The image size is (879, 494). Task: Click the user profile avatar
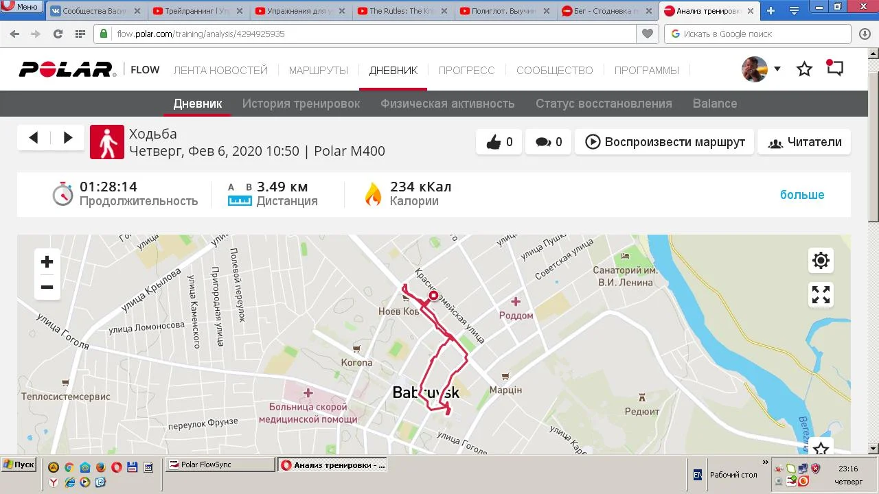(x=755, y=69)
